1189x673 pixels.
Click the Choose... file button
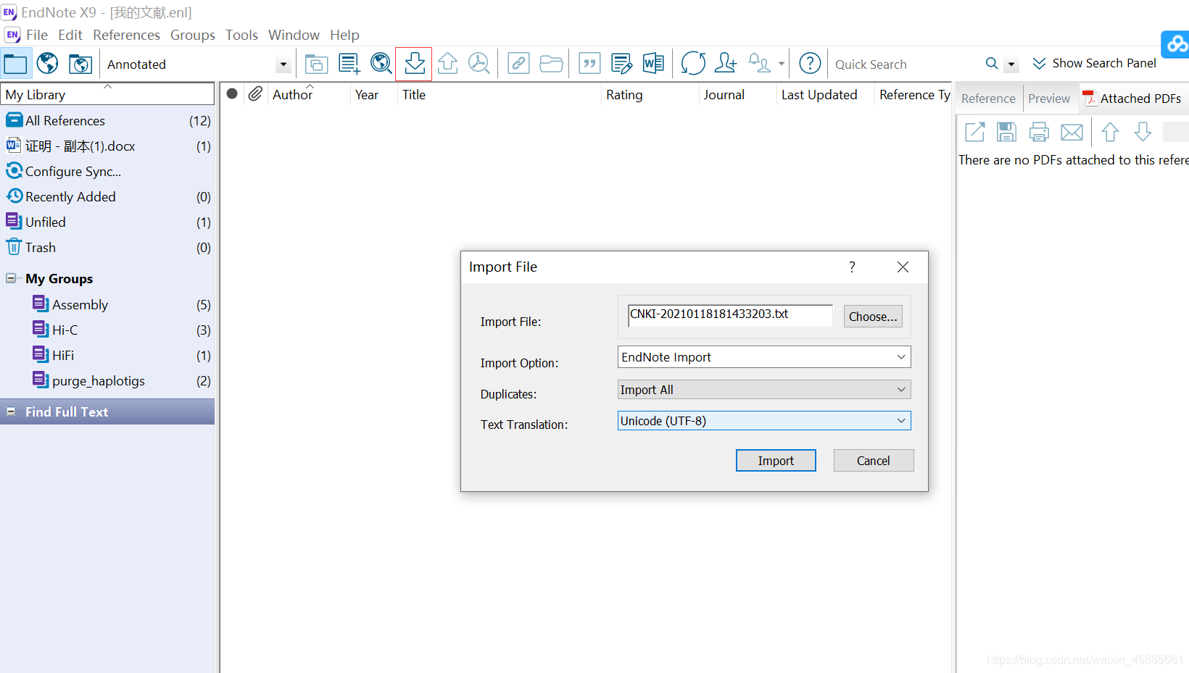pyautogui.click(x=873, y=317)
